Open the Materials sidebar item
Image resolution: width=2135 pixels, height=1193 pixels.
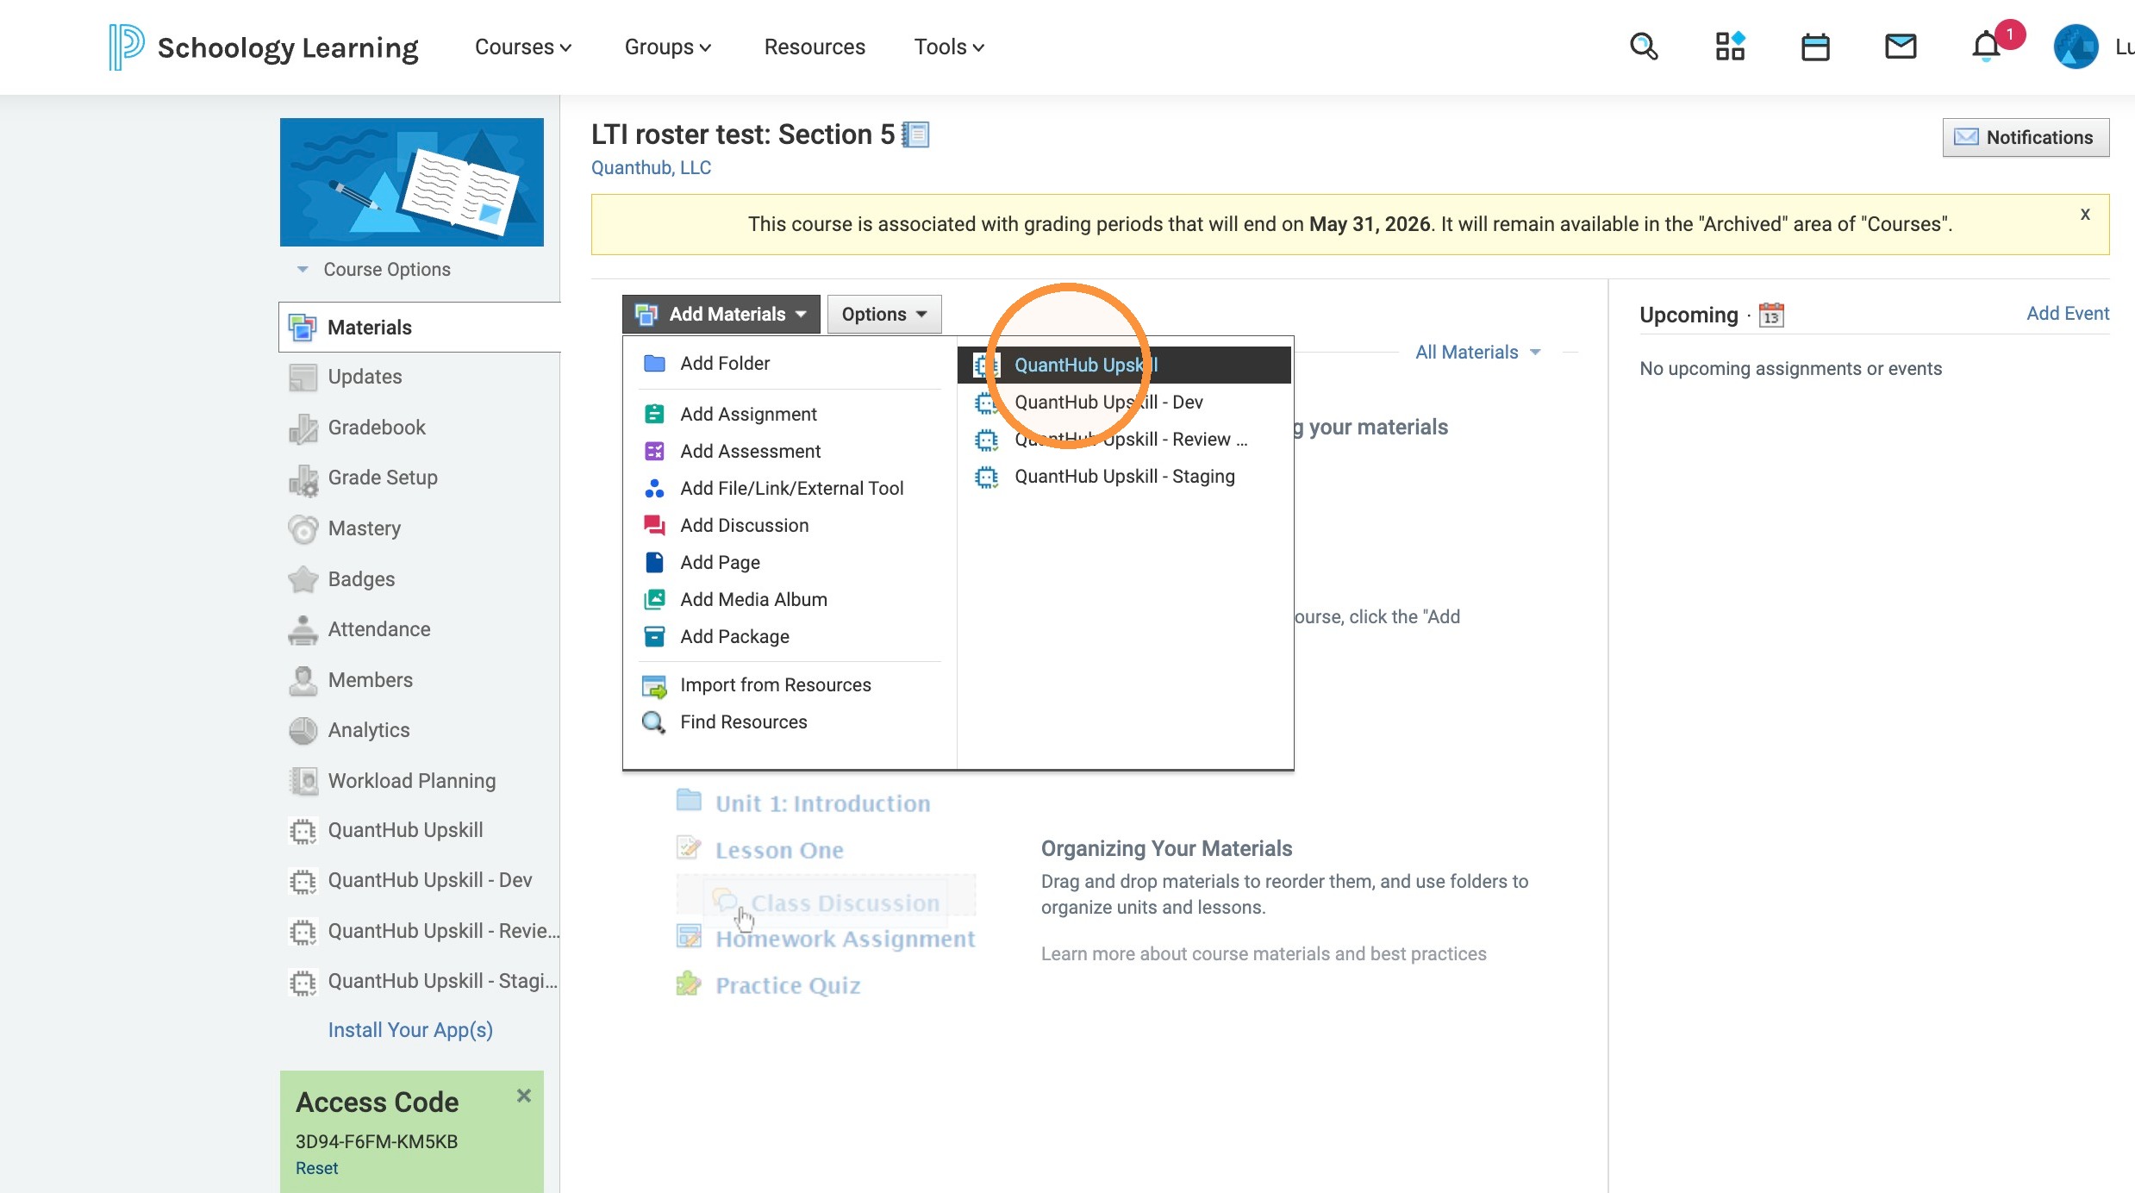tap(419, 327)
